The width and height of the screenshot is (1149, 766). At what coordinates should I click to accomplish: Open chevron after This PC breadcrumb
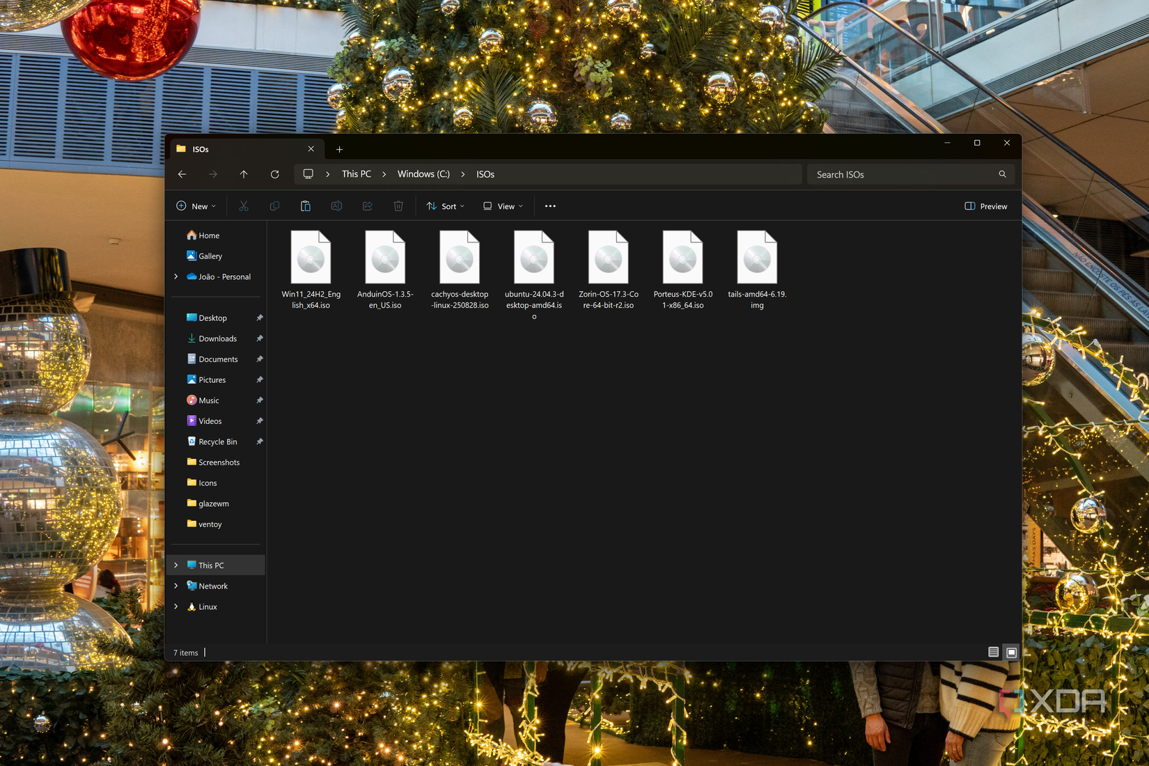tap(384, 174)
